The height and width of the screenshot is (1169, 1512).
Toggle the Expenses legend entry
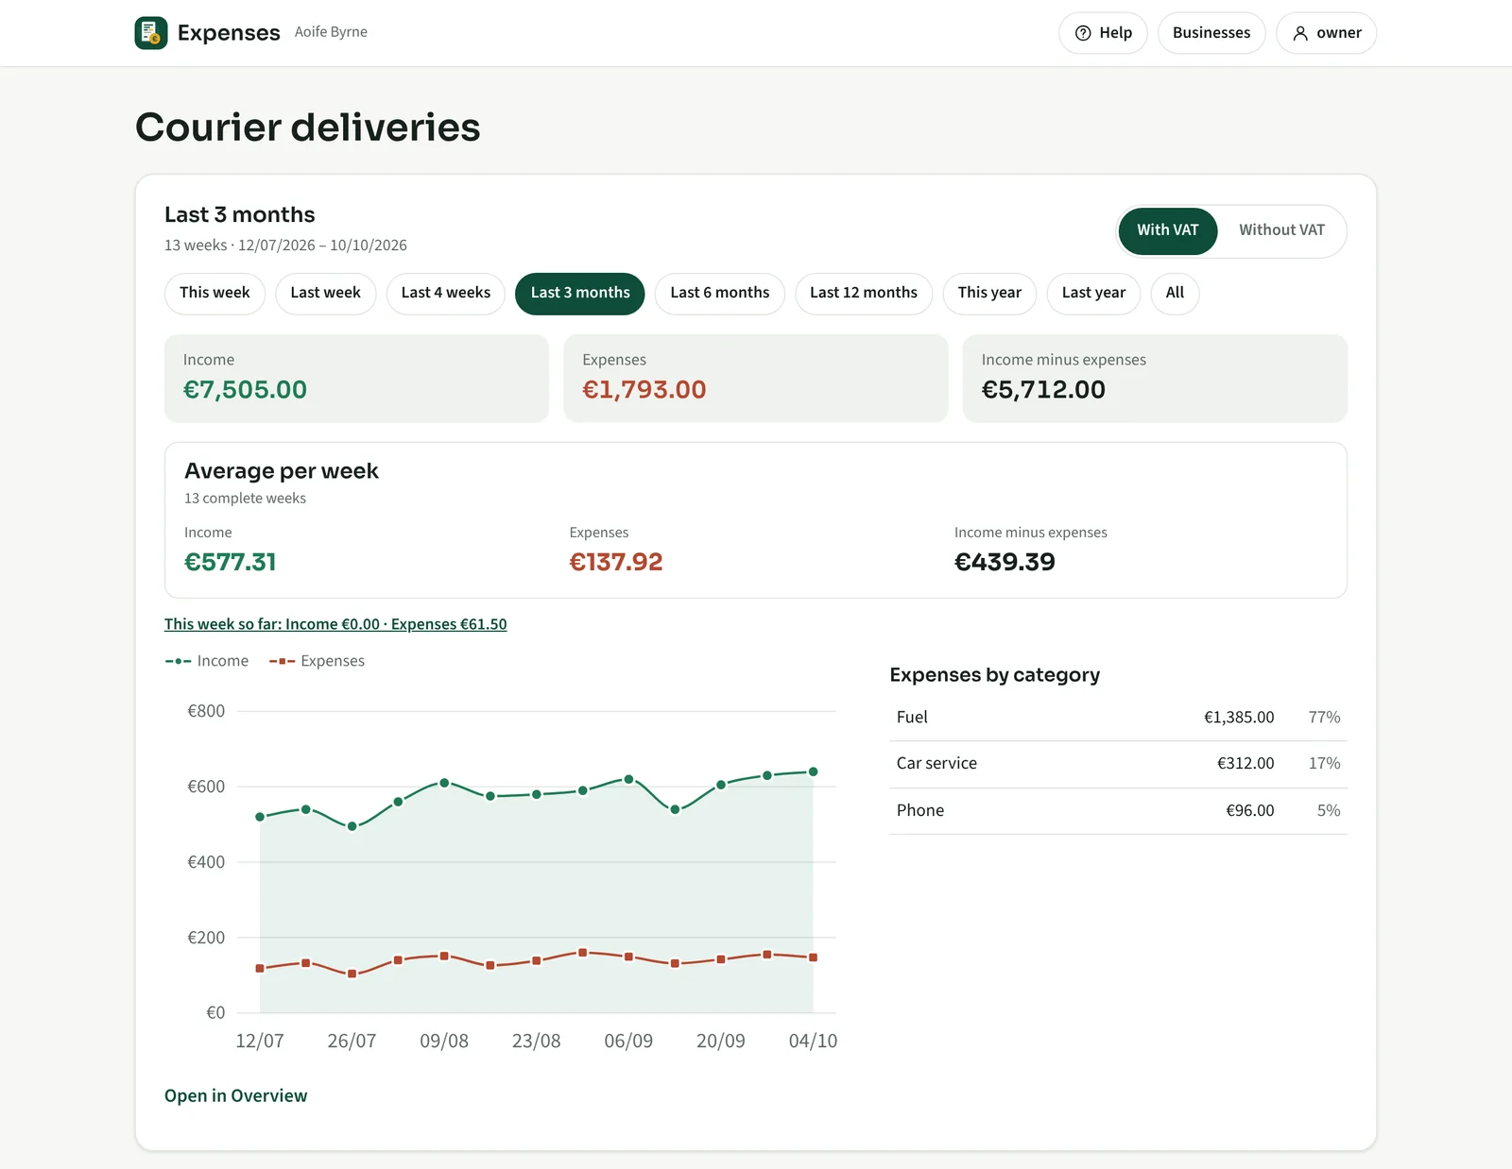pyautogui.click(x=317, y=661)
